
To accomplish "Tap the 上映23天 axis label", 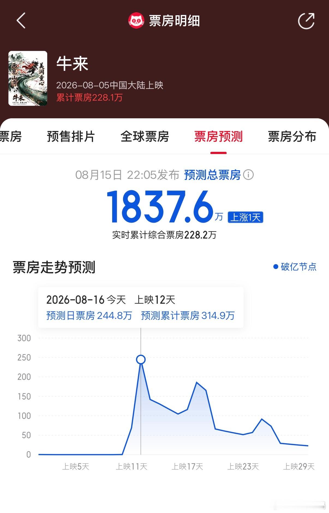I will [x=243, y=467].
